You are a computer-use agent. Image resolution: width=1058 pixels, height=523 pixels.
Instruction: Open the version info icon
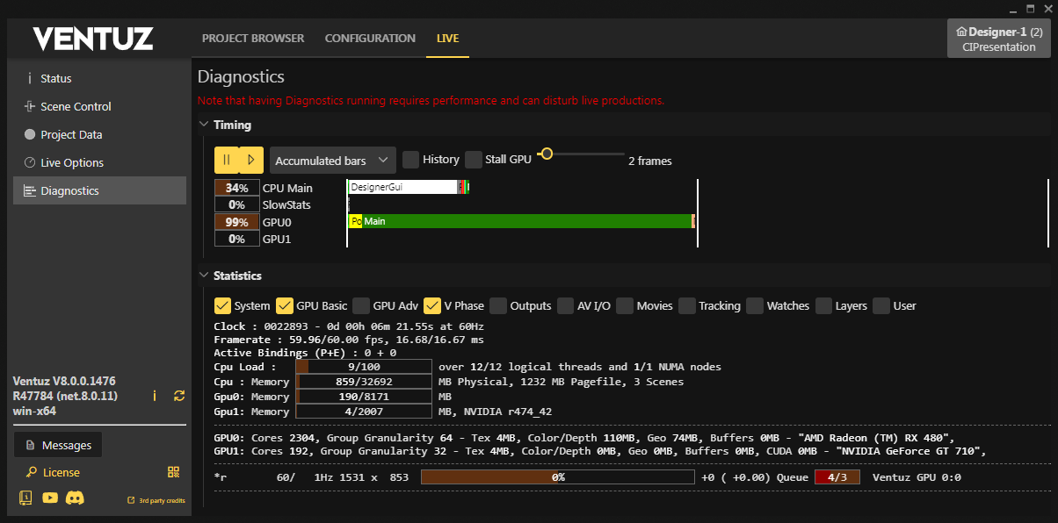(x=155, y=396)
